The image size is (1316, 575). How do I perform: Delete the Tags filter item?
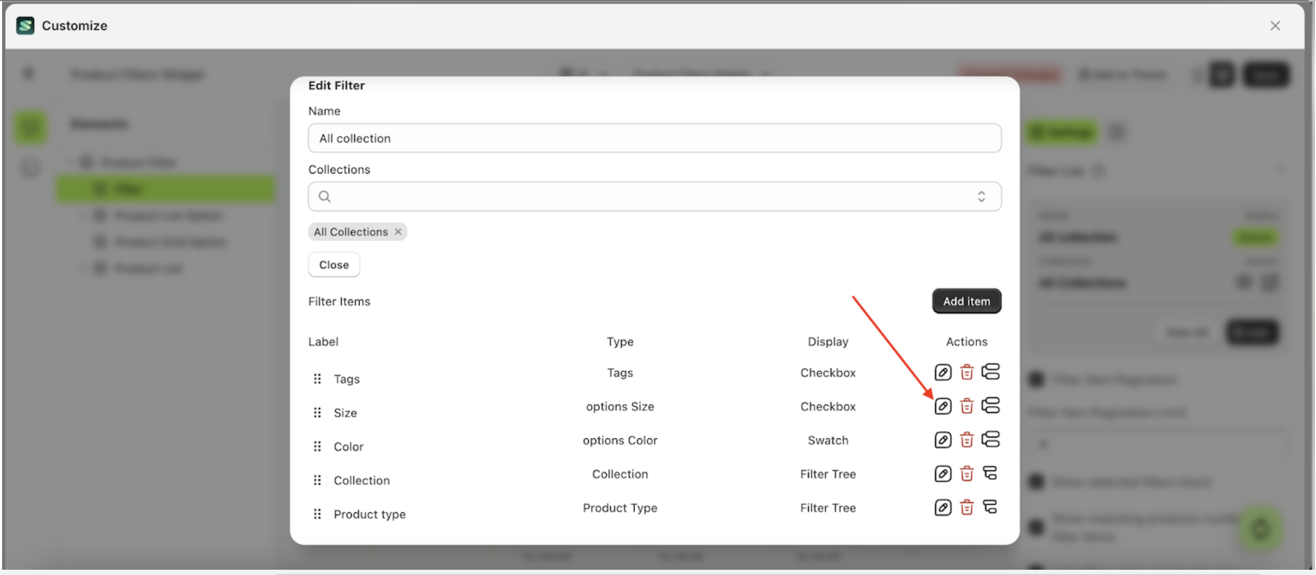pyautogui.click(x=967, y=372)
